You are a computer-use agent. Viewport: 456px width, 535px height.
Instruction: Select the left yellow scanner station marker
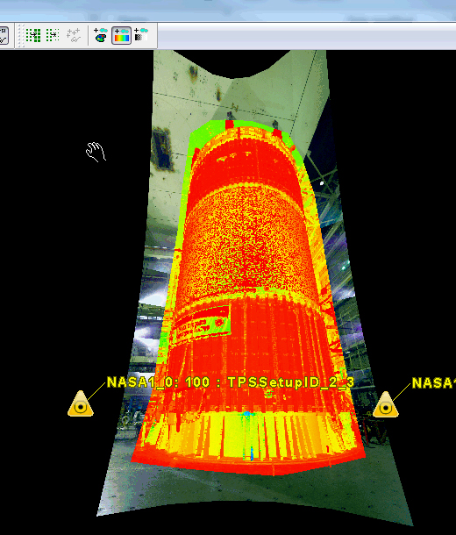81,404
